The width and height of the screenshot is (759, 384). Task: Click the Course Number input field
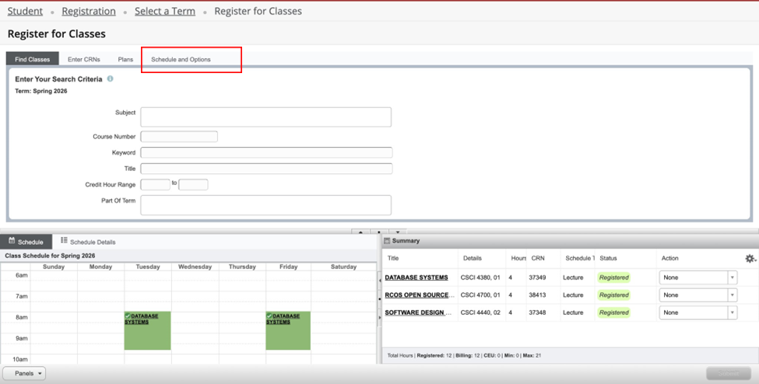point(178,137)
